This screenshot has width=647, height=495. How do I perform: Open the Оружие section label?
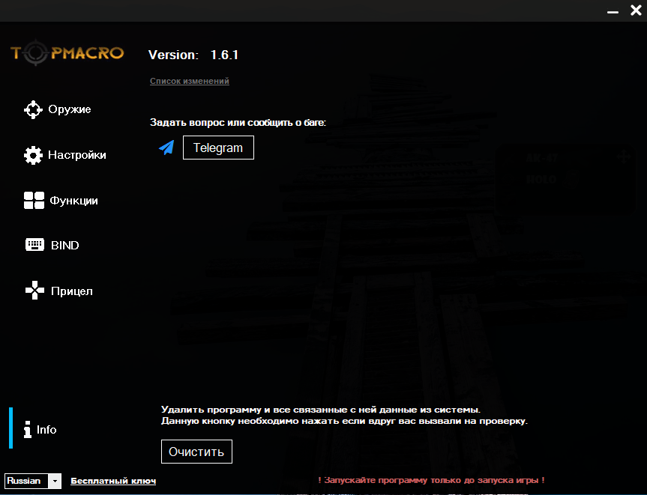tap(70, 109)
